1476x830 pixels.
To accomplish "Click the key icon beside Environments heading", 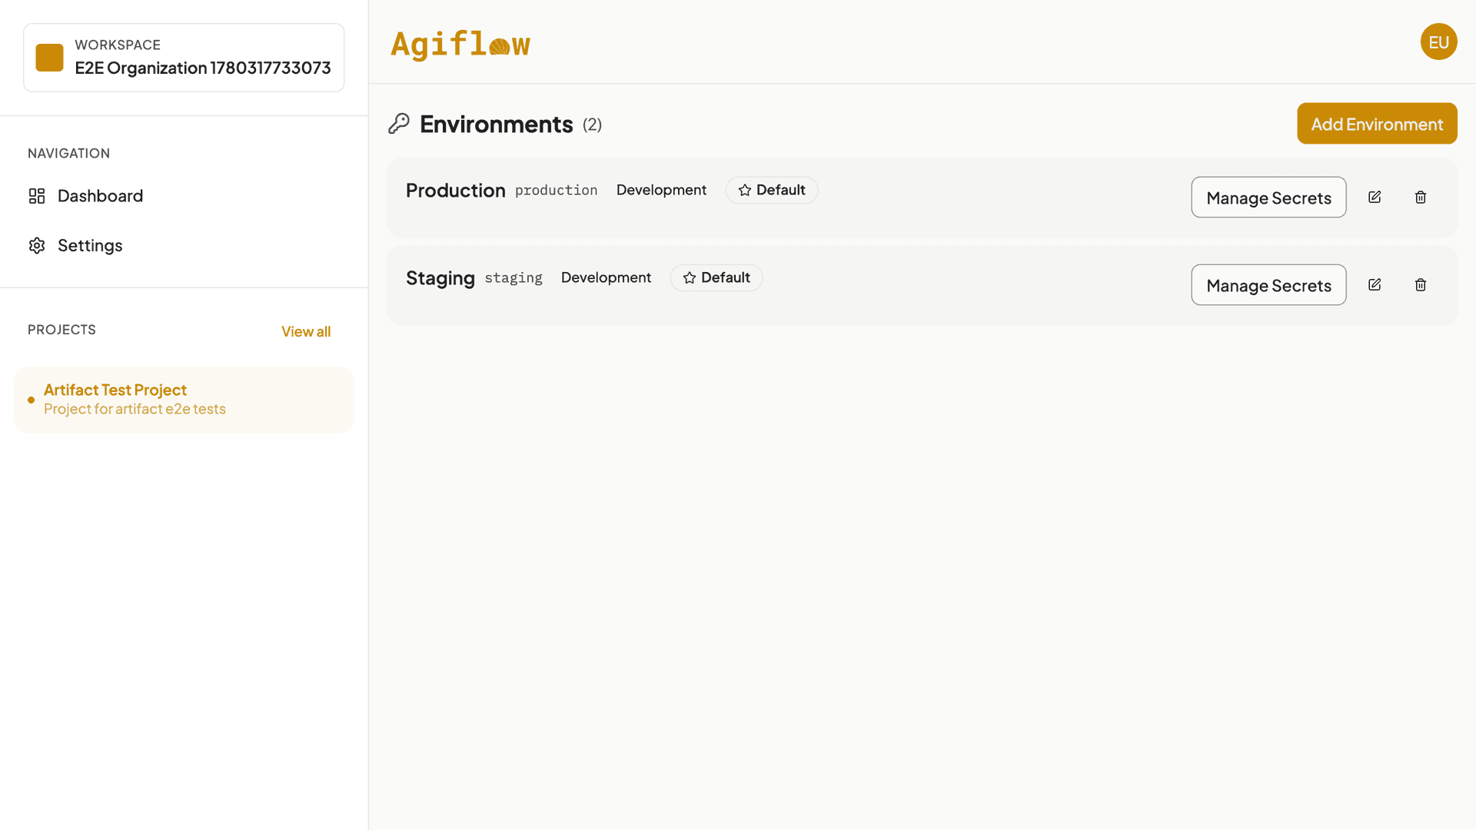I will [x=399, y=124].
